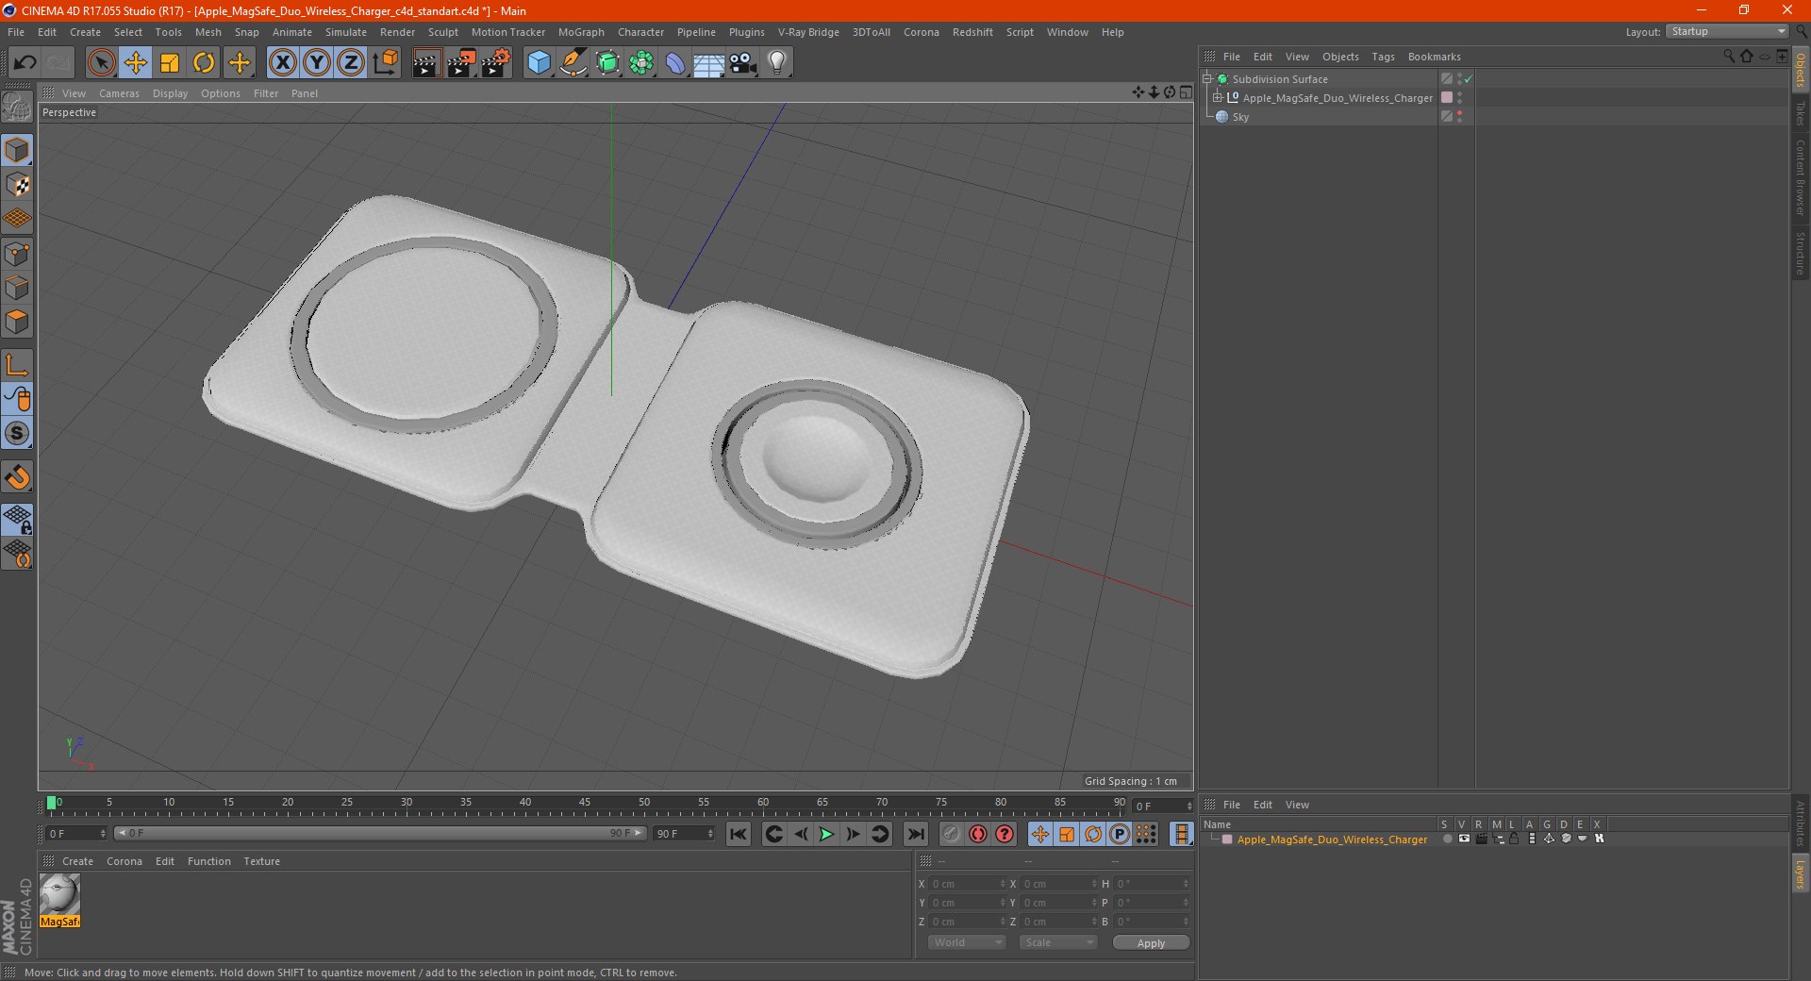Toggle Locked Workplane icon
The height and width of the screenshot is (981, 1811).
point(17,520)
